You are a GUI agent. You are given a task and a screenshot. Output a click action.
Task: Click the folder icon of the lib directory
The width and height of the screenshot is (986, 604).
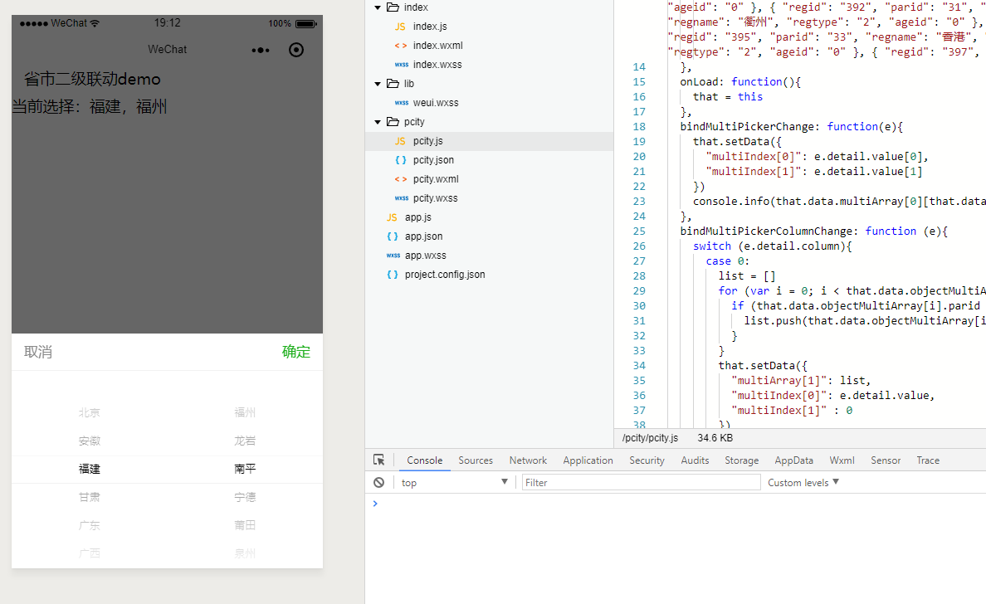click(x=393, y=84)
